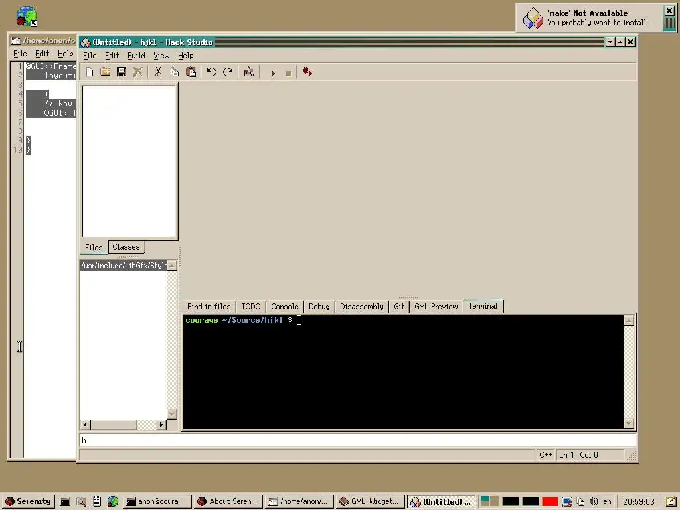
Task: Launch the terminal quick-launch taskbar icon
Action: tap(65, 502)
